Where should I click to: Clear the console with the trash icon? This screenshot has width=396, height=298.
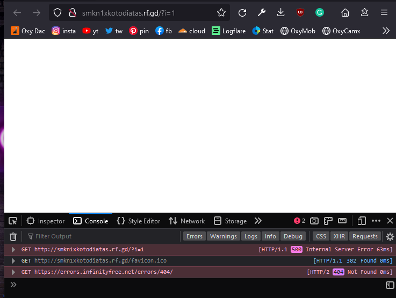pyautogui.click(x=13, y=236)
